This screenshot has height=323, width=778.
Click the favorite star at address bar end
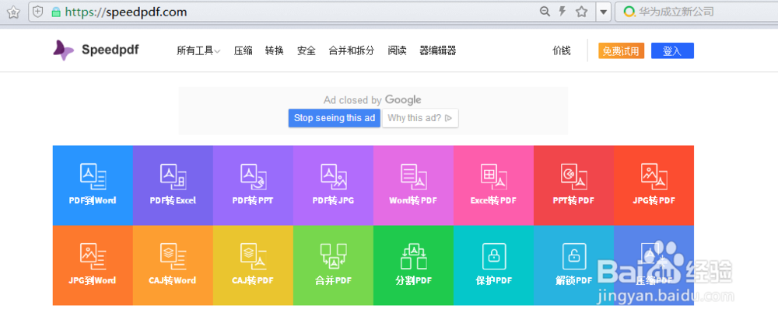[x=581, y=12]
